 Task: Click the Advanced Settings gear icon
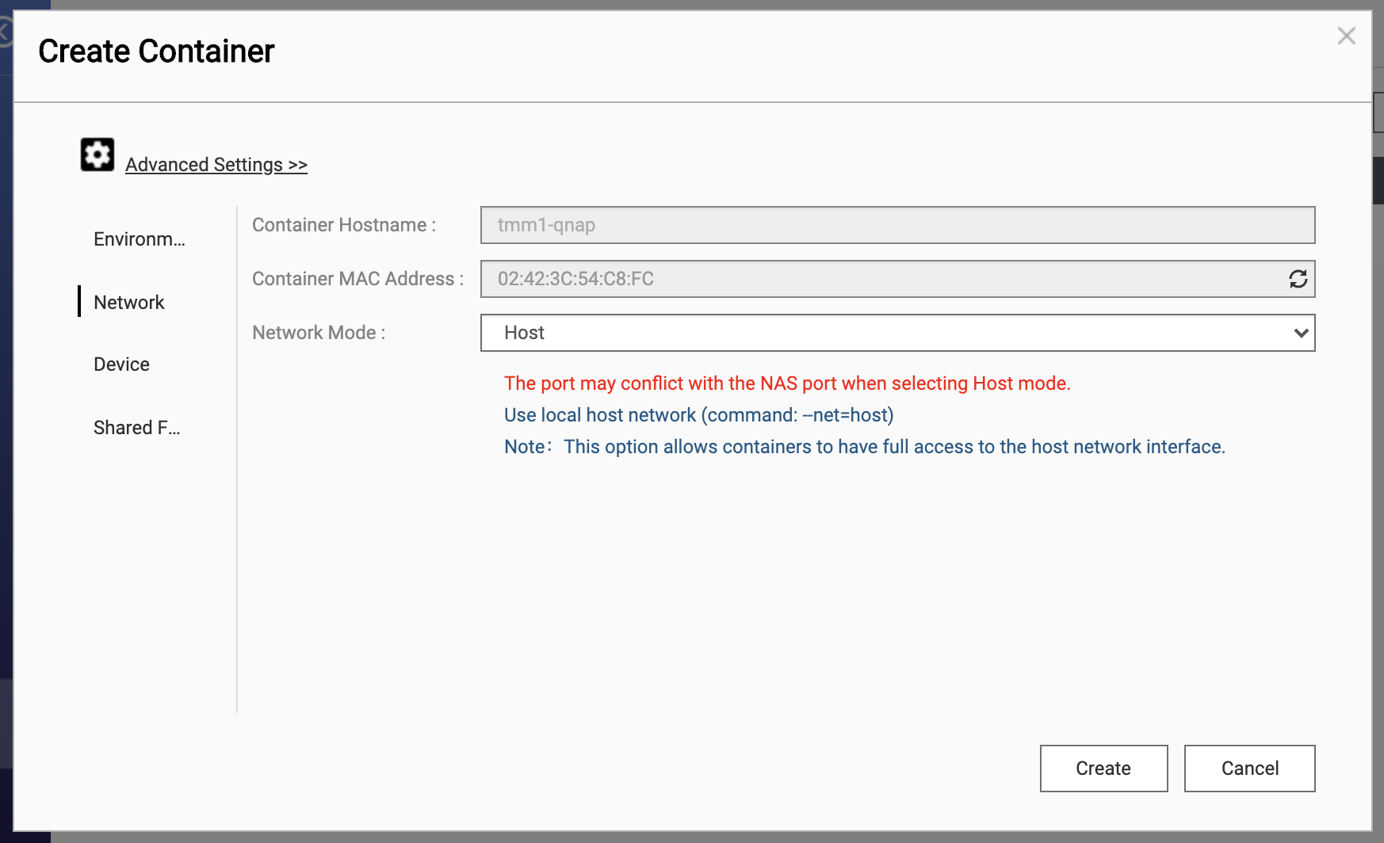coord(97,154)
